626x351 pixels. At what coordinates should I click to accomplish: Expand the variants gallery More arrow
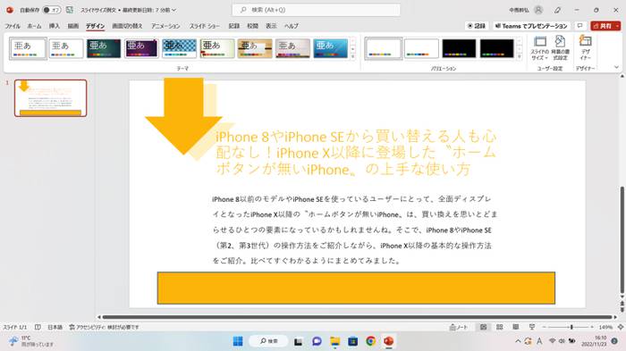click(x=520, y=56)
